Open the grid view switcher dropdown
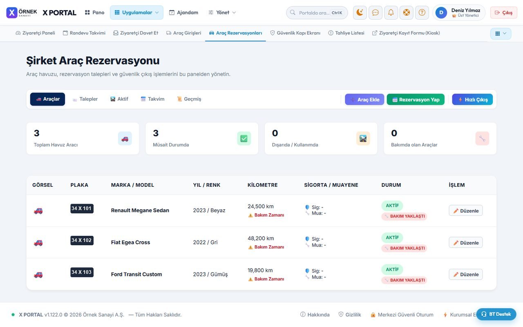 point(501,34)
